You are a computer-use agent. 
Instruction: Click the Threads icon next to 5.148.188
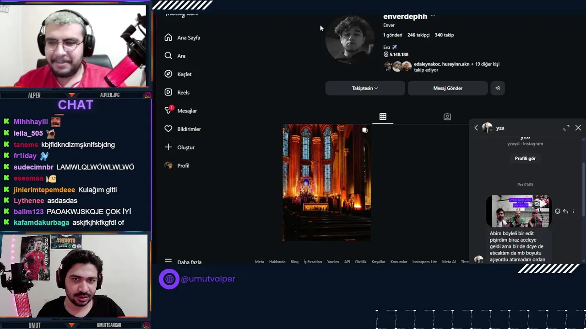click(x=386, y=54)
